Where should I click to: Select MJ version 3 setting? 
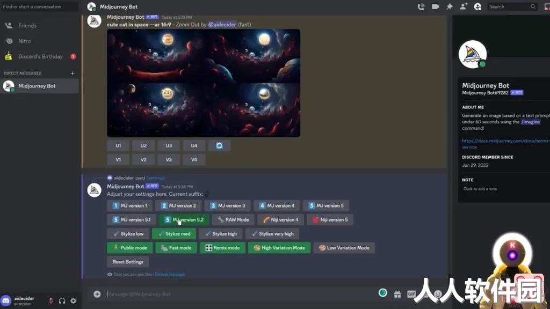coord(228,205)
